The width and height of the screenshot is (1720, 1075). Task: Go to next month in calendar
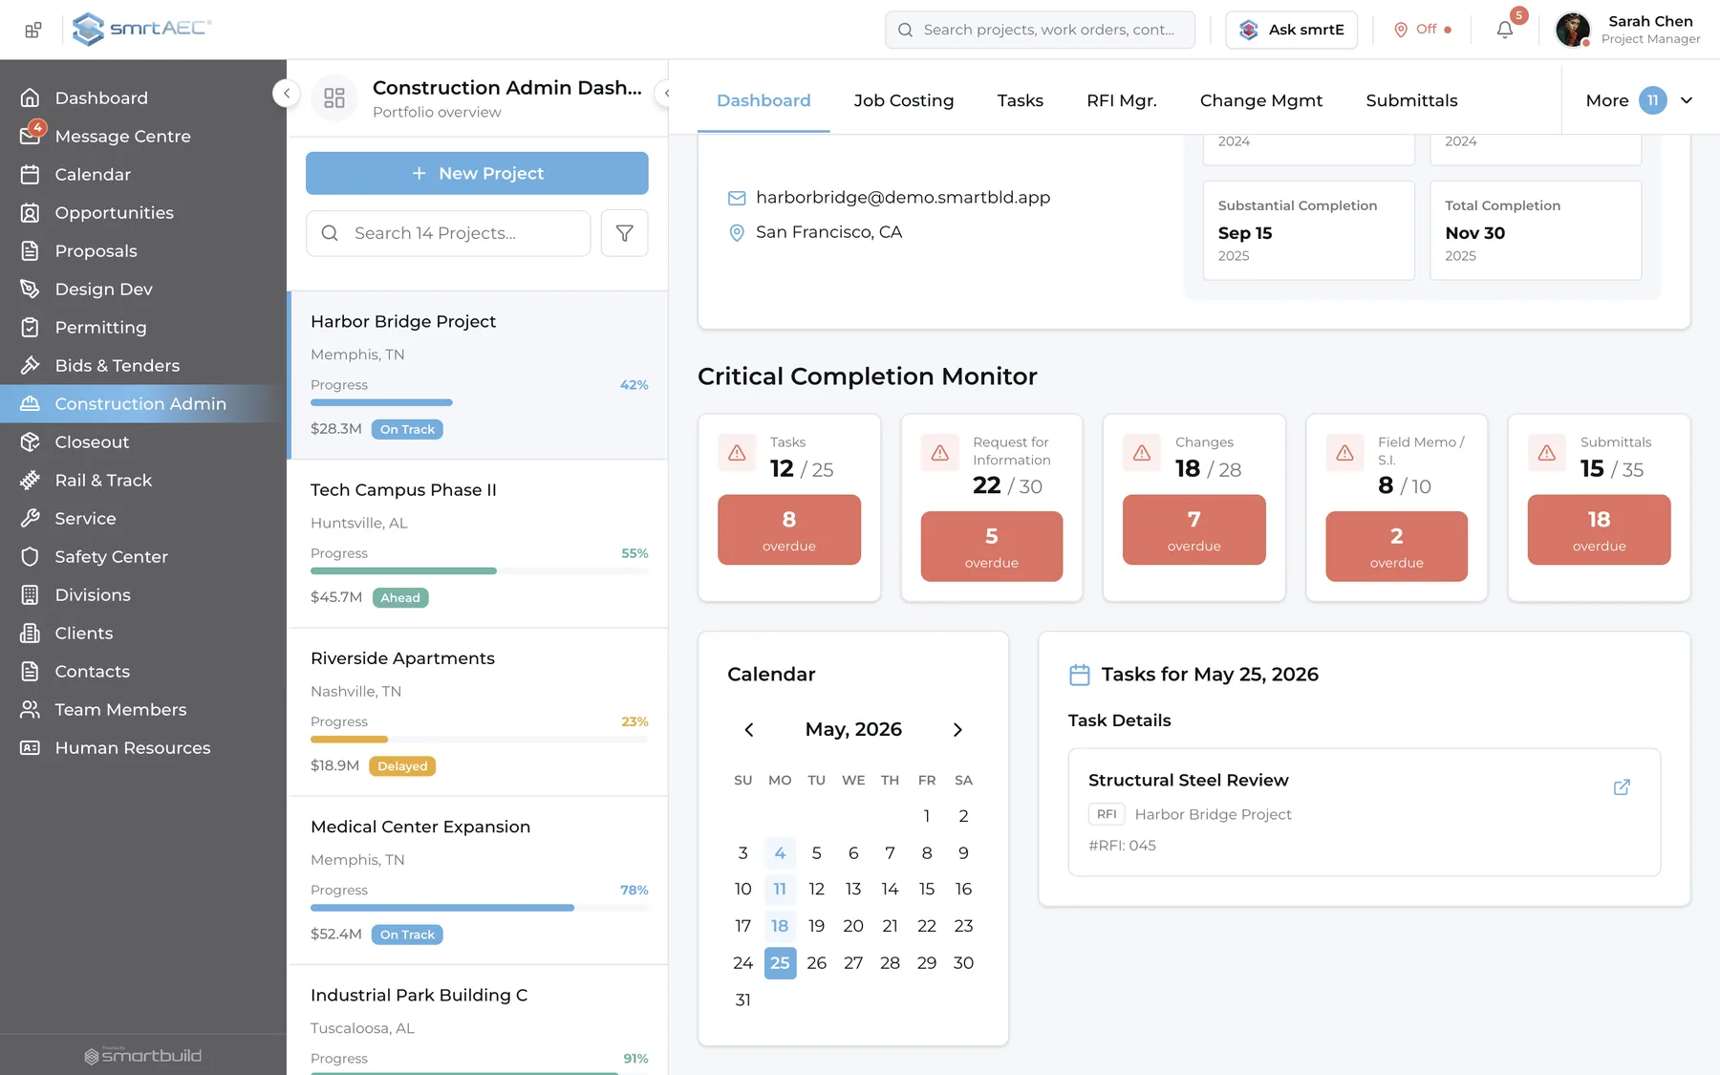coord(957,730)
